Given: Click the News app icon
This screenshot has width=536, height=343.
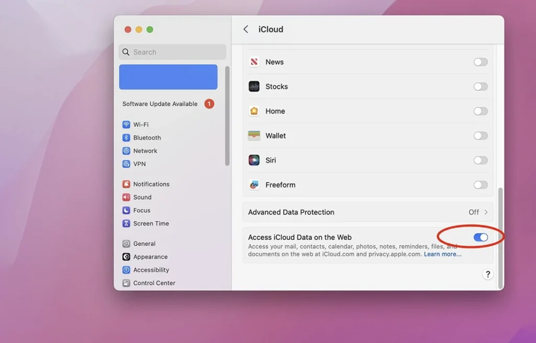Looking at the screenshot, I should tap(254, 62).
